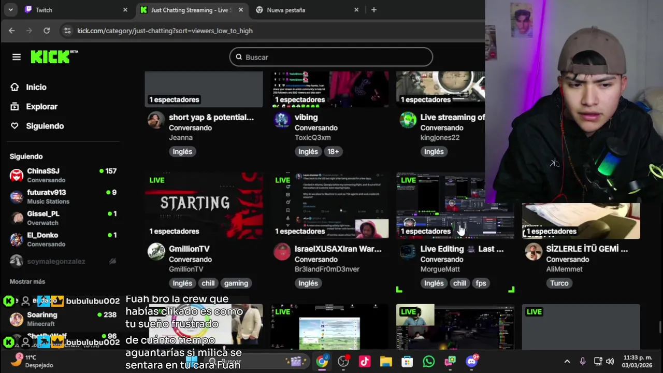This screenshot has height=373, width=663.
Task: Open Siguiendo in sidebar
Action: tap(45, 126)
